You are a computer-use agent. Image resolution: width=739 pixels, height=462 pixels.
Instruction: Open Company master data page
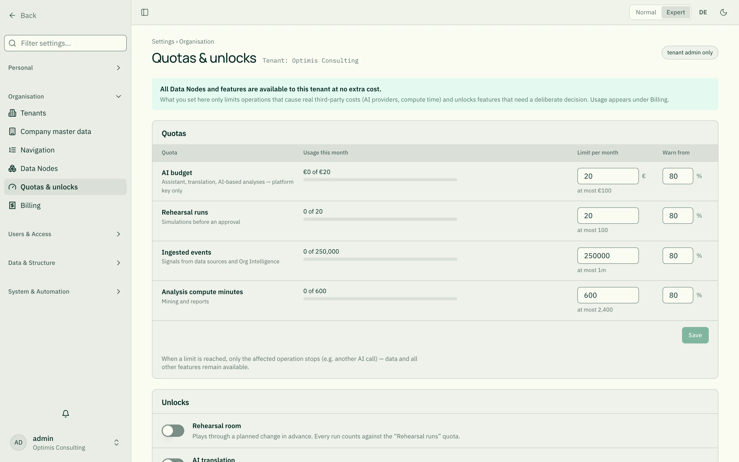tap(65, 132)
